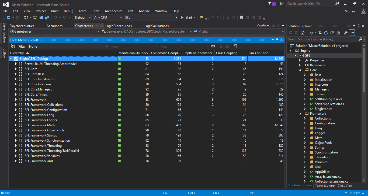
Task: Toggle auto-hide pin on Code Metrics Results
Action: tap(277, 40)
